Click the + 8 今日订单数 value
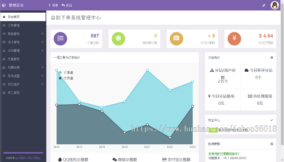The image size is (284, 162). pyautogui.click(x=211, y=36)
